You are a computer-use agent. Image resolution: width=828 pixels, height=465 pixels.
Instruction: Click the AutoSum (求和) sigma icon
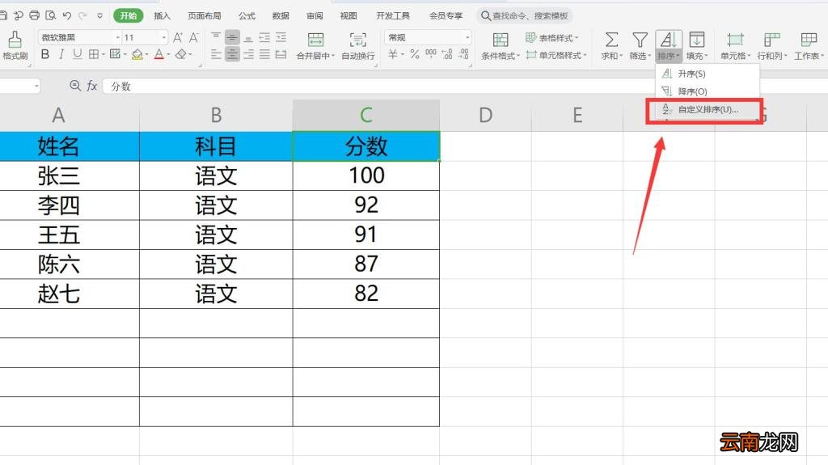coord(611,40)
